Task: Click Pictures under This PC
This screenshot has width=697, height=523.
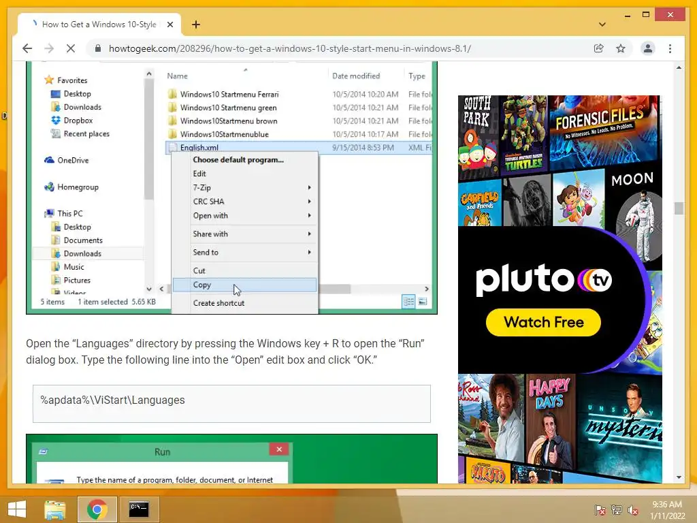Action: click(71, 280)
